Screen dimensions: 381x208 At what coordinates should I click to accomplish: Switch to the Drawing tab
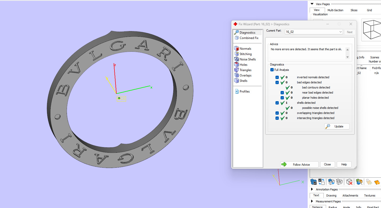(331, 196)
